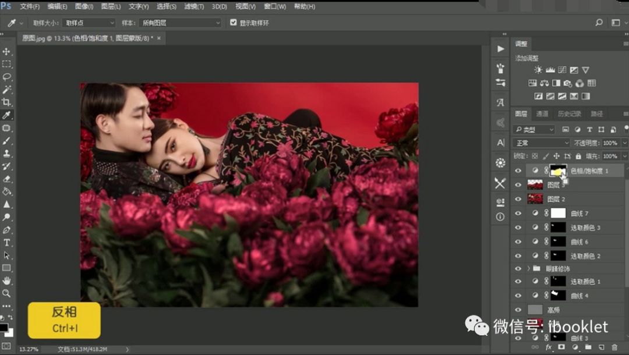Open the search icon in the options bar

pos(599,22)
